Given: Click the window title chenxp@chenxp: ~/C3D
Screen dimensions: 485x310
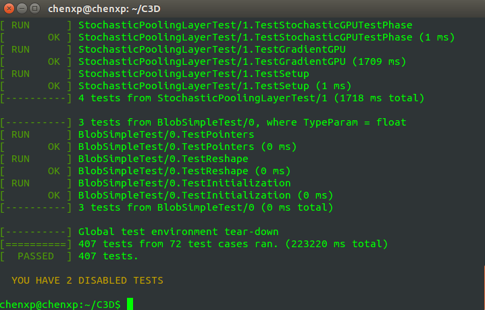Looking at the screenshot, I should coord(116,9).
